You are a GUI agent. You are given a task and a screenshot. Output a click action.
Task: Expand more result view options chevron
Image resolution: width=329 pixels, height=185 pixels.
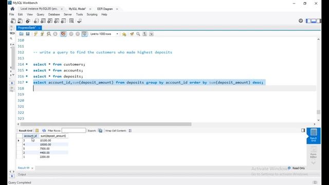click(313, 163)
